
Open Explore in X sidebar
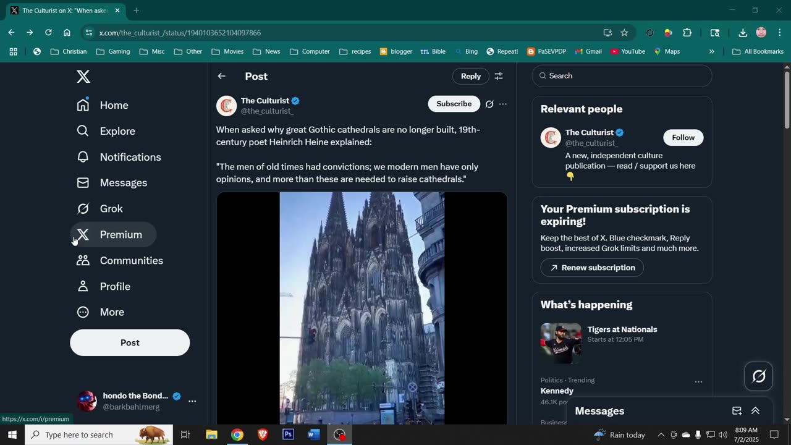pyautogui.click(x=106, y=131)
